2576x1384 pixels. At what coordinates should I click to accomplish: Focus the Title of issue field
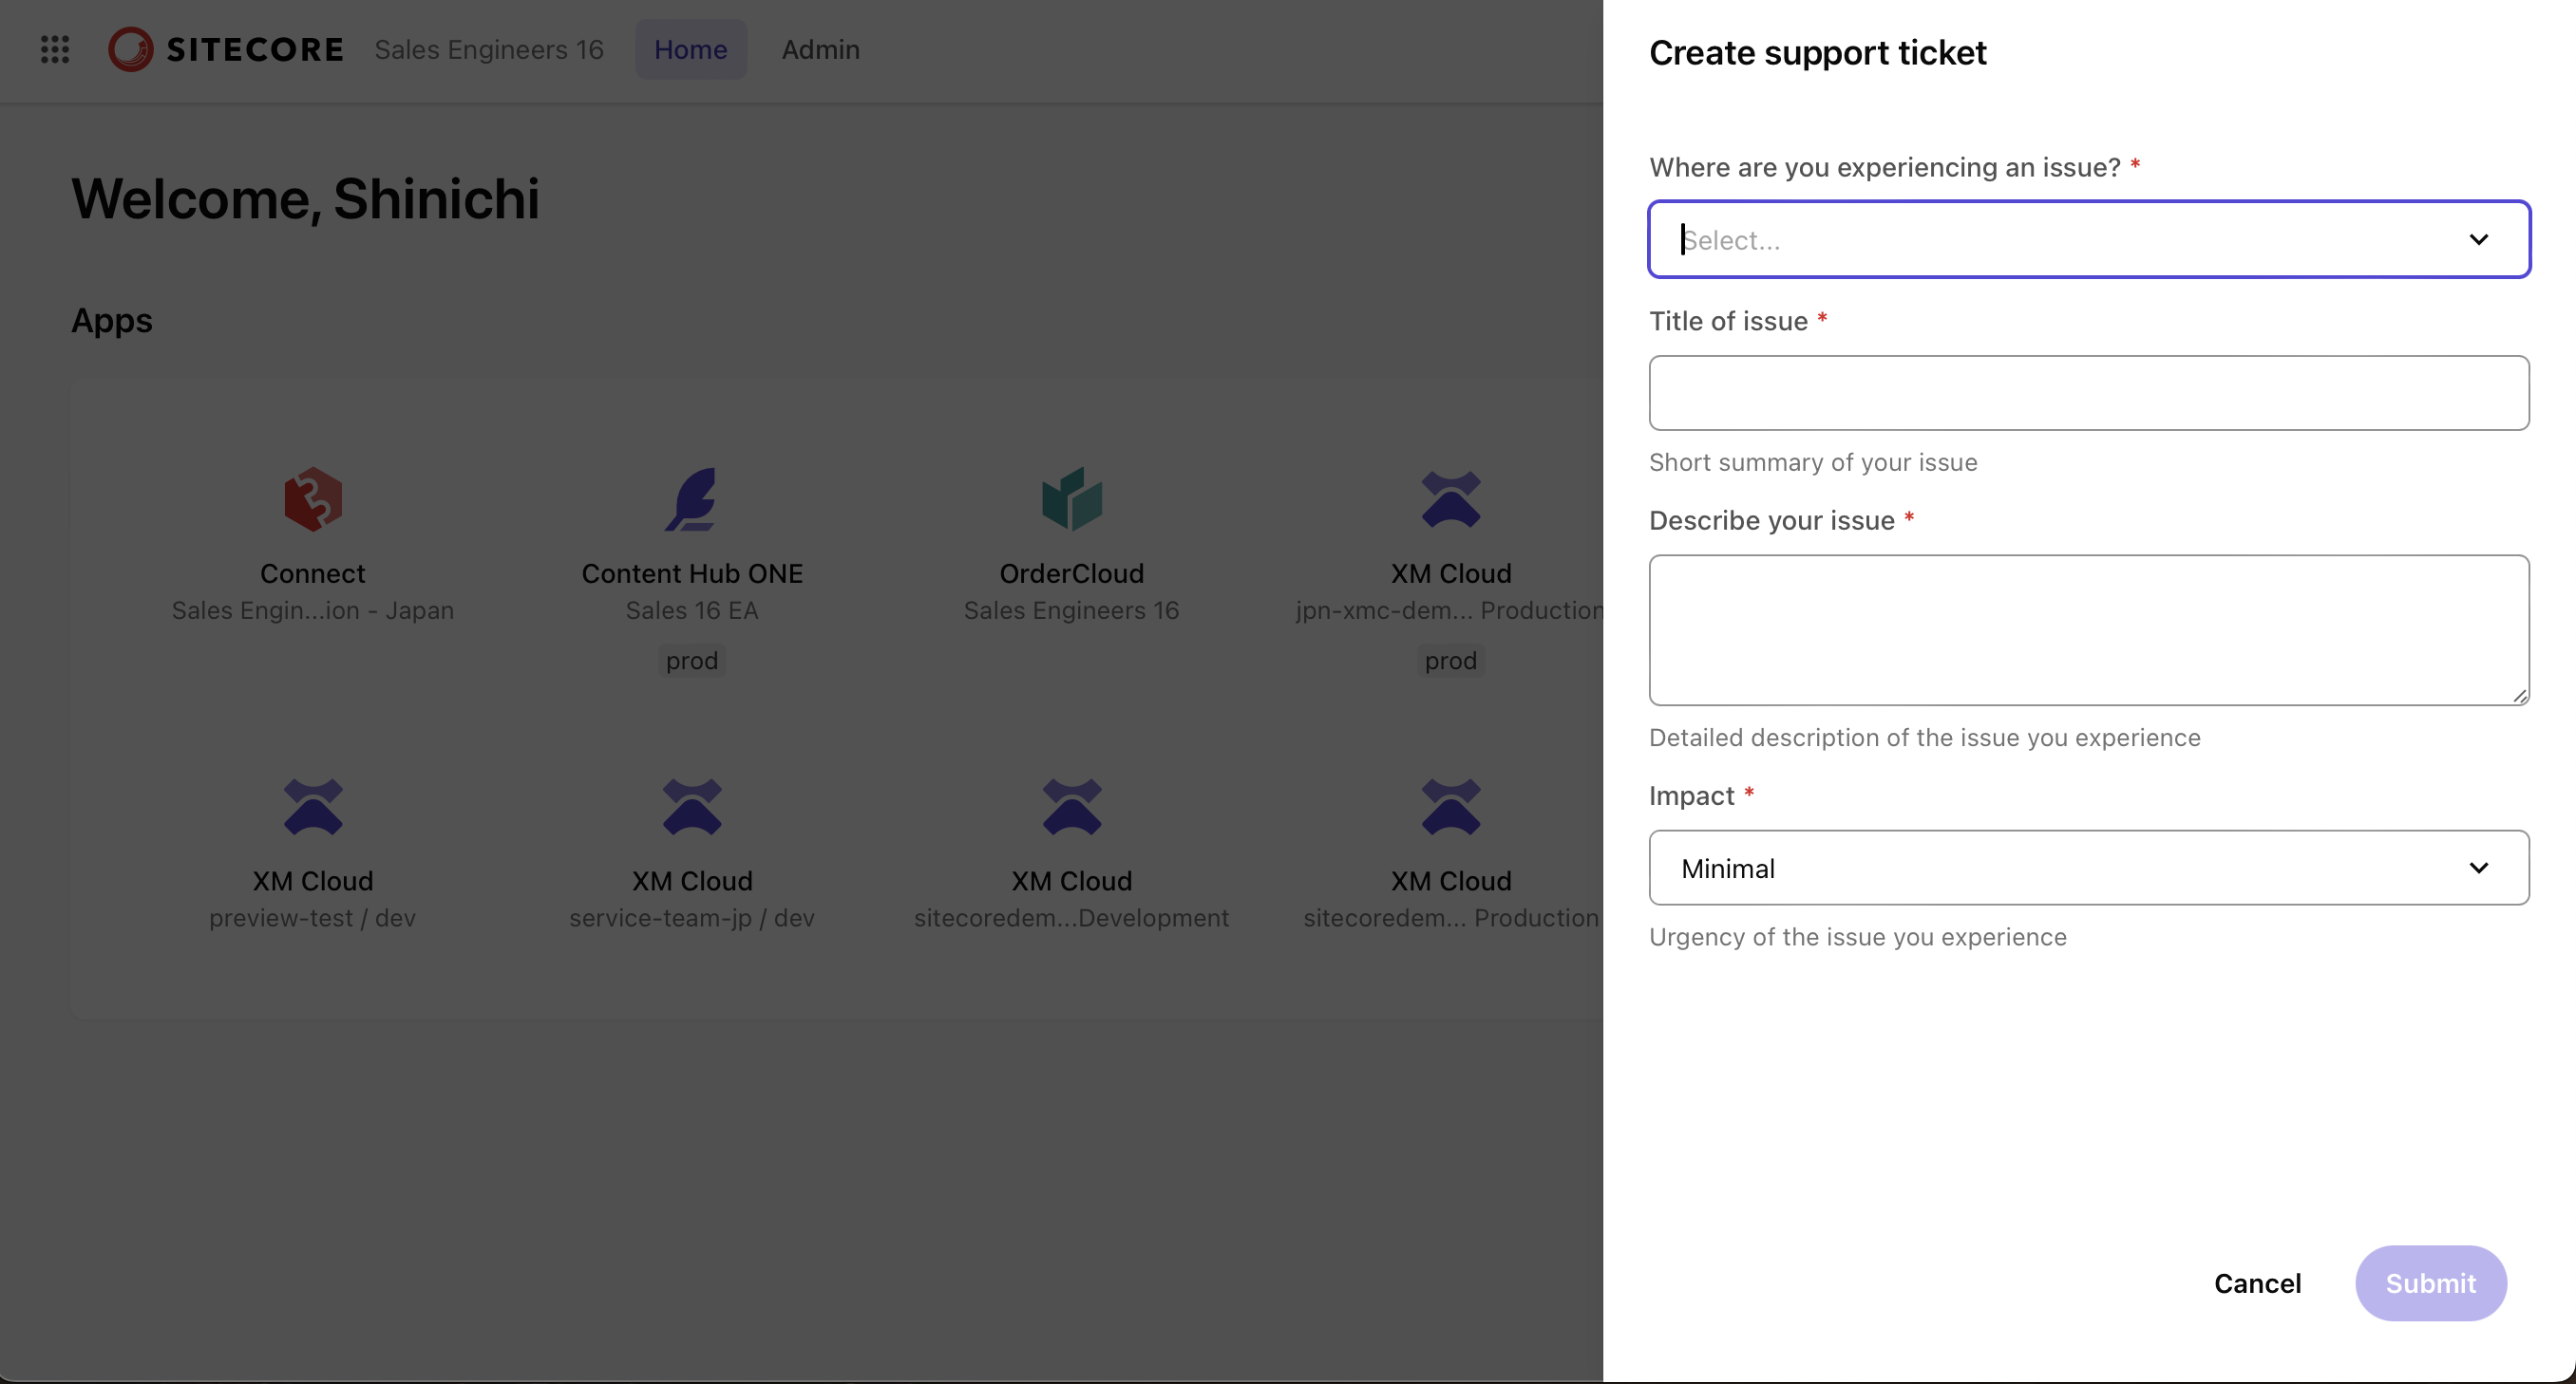[x=2089, y=393]
